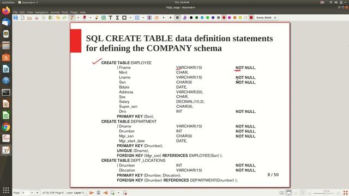Adjust the zoom slider
The image size is (349, 196).
[323, 193]
